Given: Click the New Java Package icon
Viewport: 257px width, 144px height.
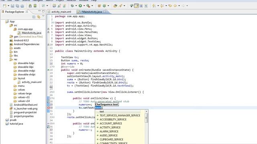Looking at the screenshot, I should (x=99, y=6).
